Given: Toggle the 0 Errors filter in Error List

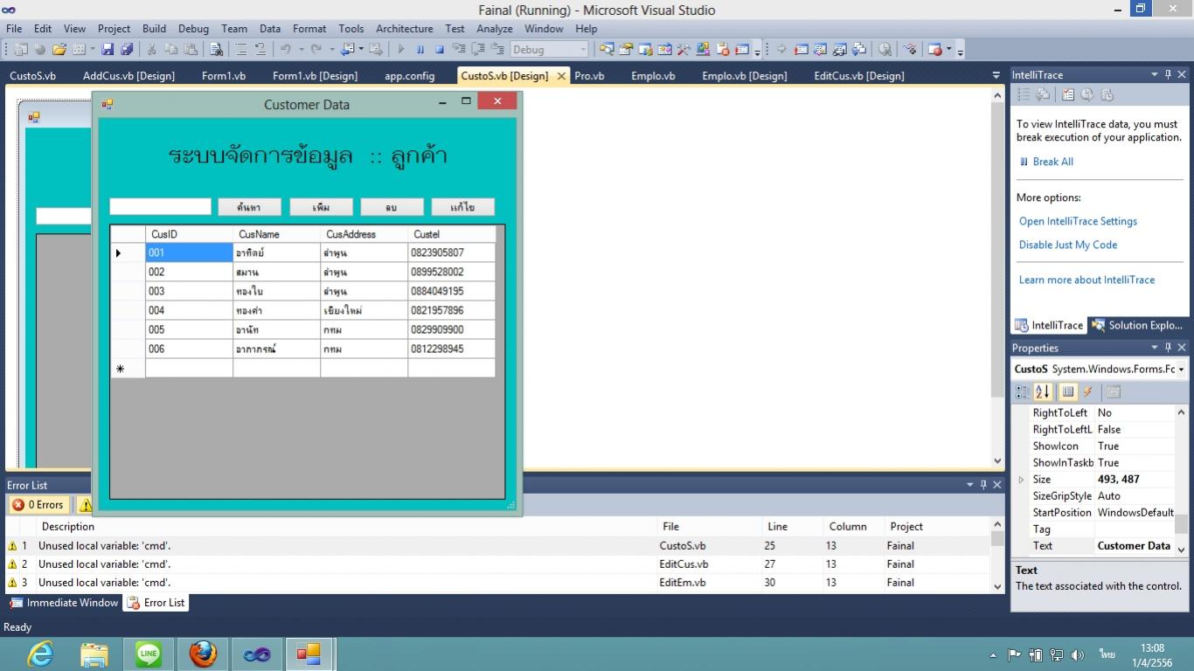Looking at the screenshot, I should click(38, 505).
